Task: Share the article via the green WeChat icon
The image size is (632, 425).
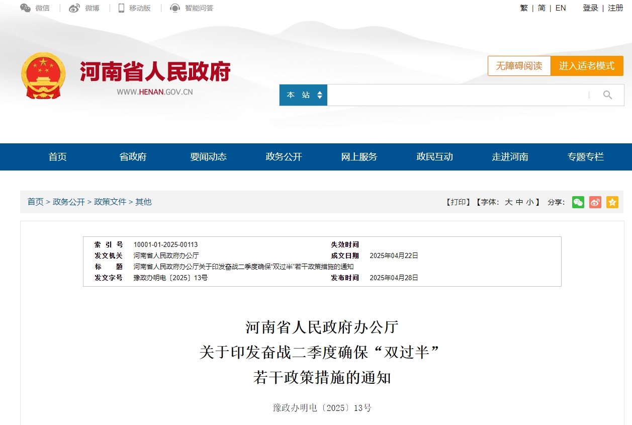Action: click(578, 202)
